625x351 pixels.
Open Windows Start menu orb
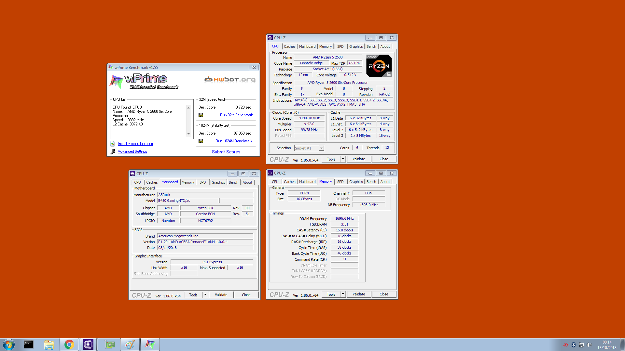[9, 344]
